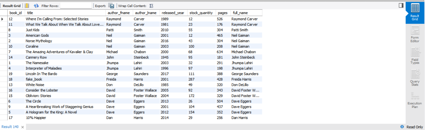Select the '10% Happier' title cell

click(x=65, y=118)
